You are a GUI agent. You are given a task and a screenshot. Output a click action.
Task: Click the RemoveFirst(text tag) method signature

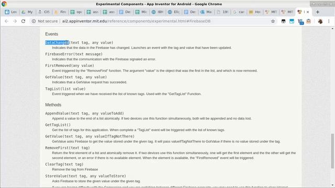[68, 148]
